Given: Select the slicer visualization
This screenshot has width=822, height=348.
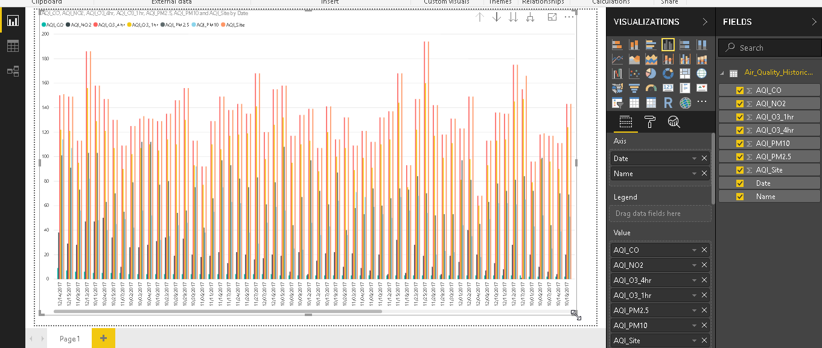Looking at the screenshot, I should point(617,103).
